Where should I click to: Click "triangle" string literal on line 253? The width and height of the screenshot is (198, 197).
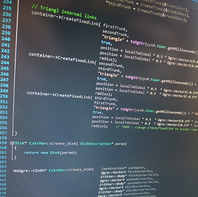click(x=104, y=108)
